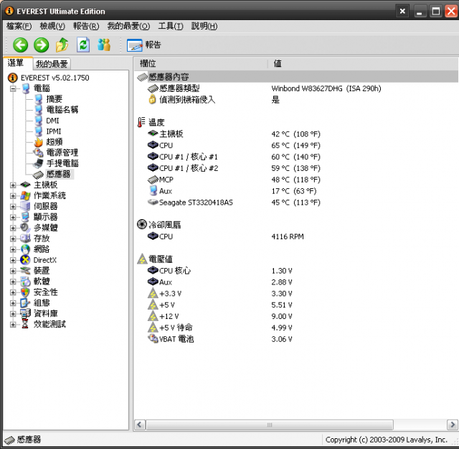Image resolution: width=459 pixels, height=449 pixels.
Task: Switch to the 選單 tab
Action: coord(17,63)
